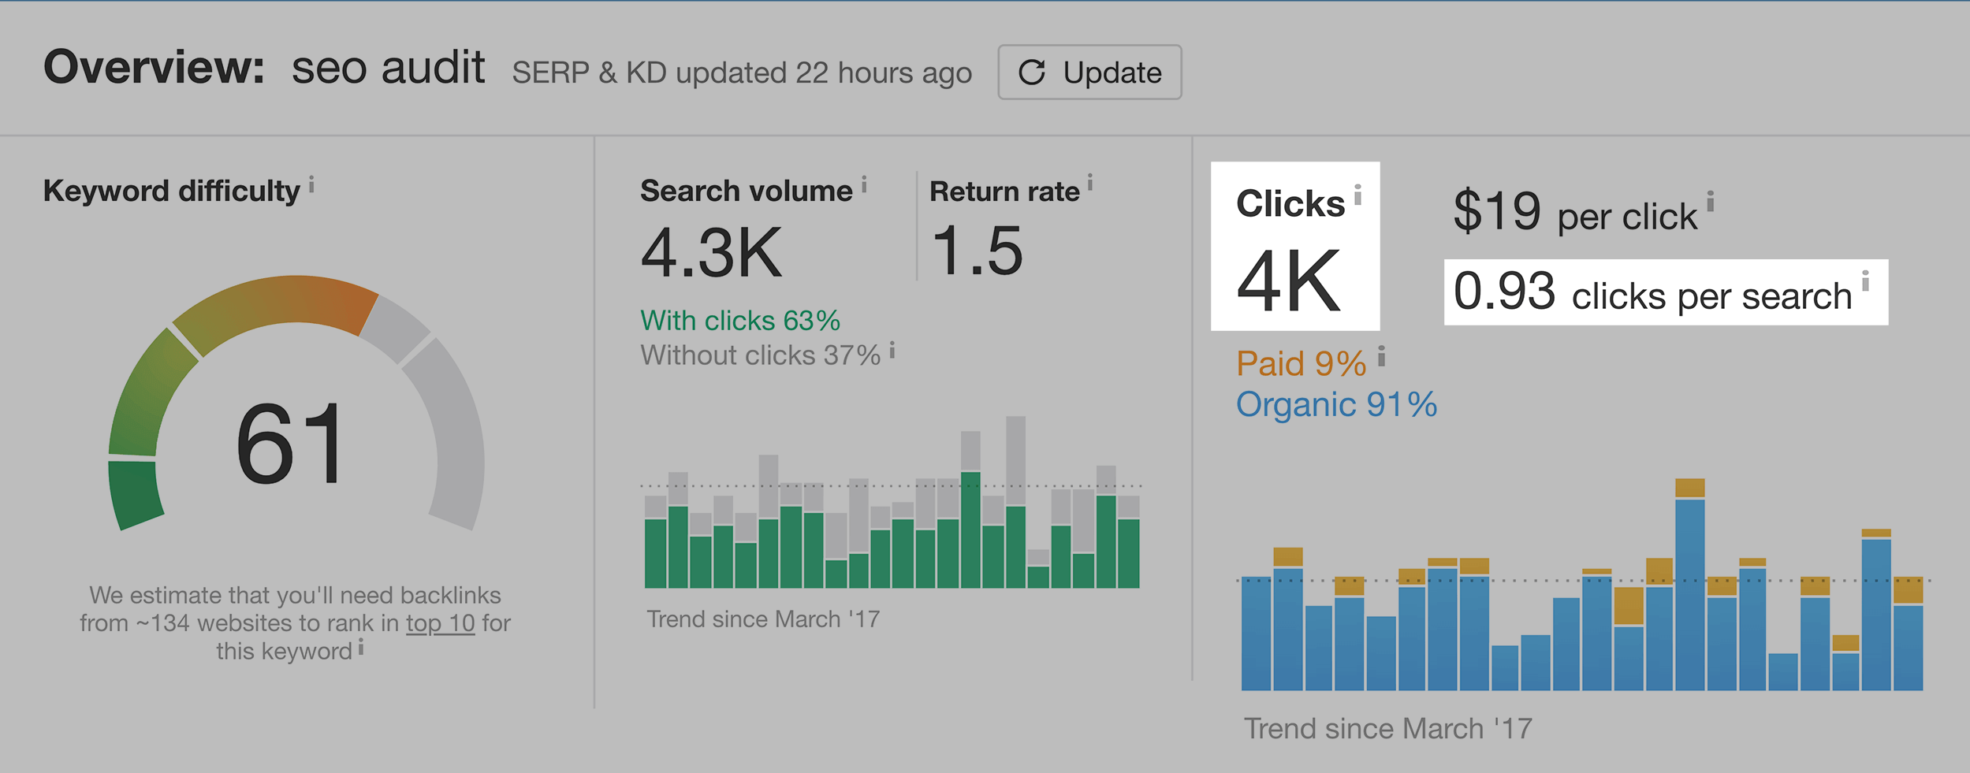Follow the 'top 10' link
The width and height of the screenshot is (1970, 773).
pyautogui.click(x=441, y=623)
